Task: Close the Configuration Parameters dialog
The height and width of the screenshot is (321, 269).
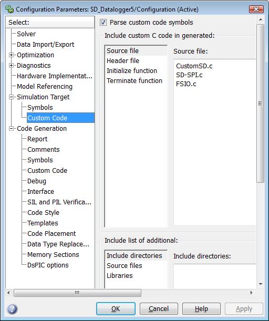Action: 256,9
